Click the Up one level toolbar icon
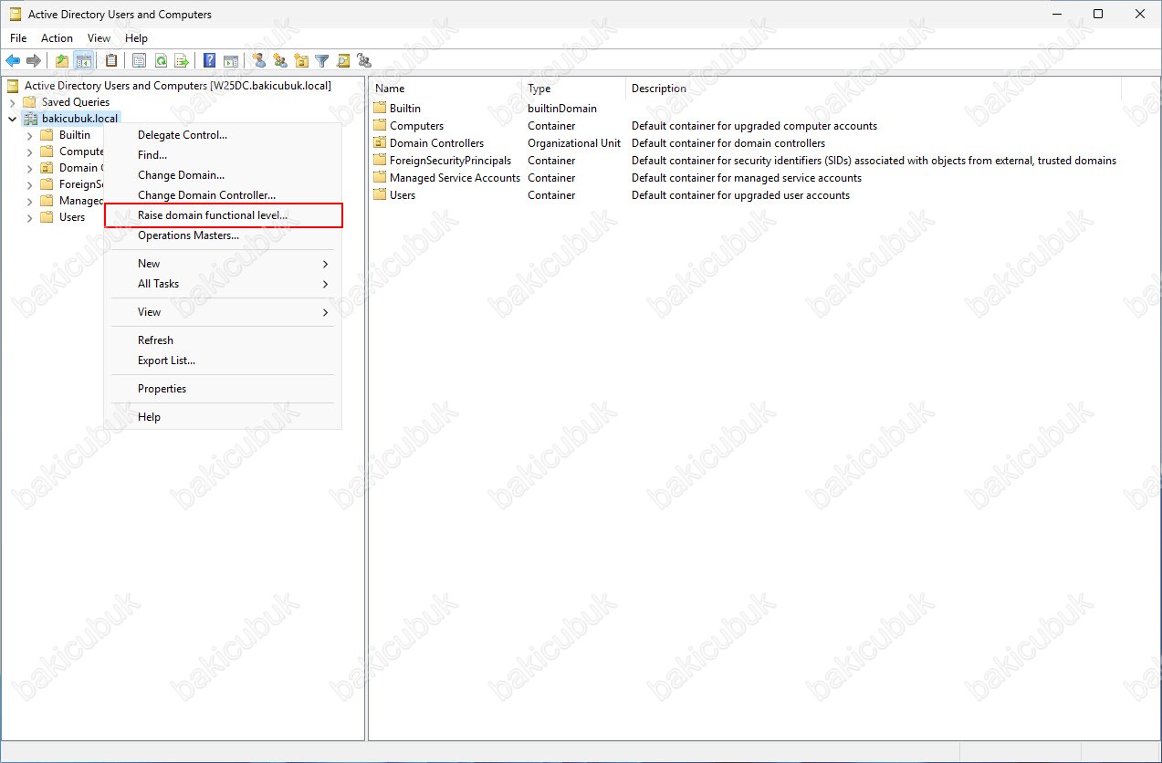Screen dimensions: 1162x763 coord(62,61)
